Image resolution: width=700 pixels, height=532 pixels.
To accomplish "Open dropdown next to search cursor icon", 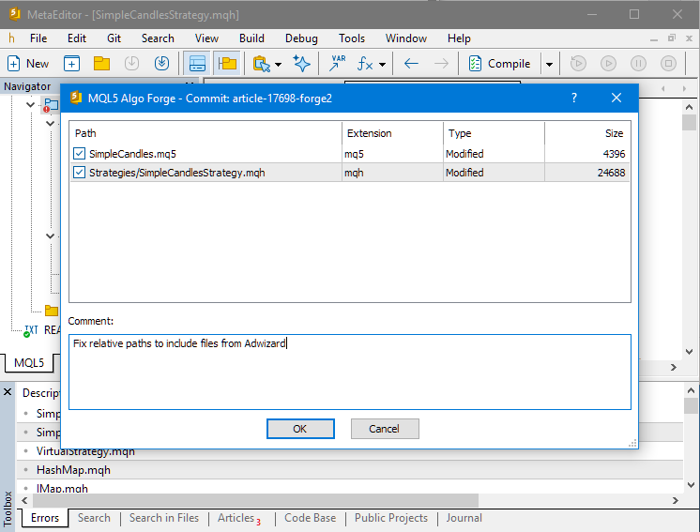I will (278, 64).
